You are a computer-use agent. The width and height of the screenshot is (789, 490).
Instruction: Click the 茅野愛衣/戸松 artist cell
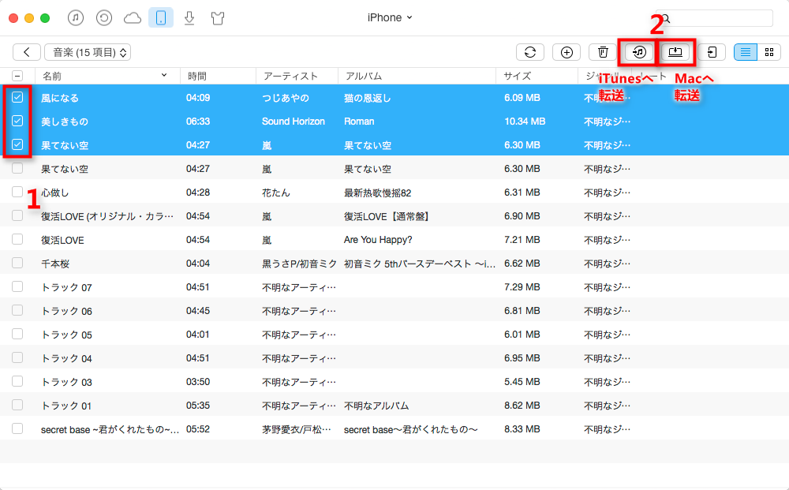(298, 429)
